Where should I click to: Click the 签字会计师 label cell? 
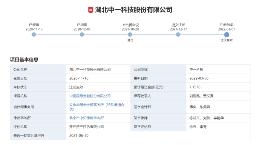pos(158,107)
